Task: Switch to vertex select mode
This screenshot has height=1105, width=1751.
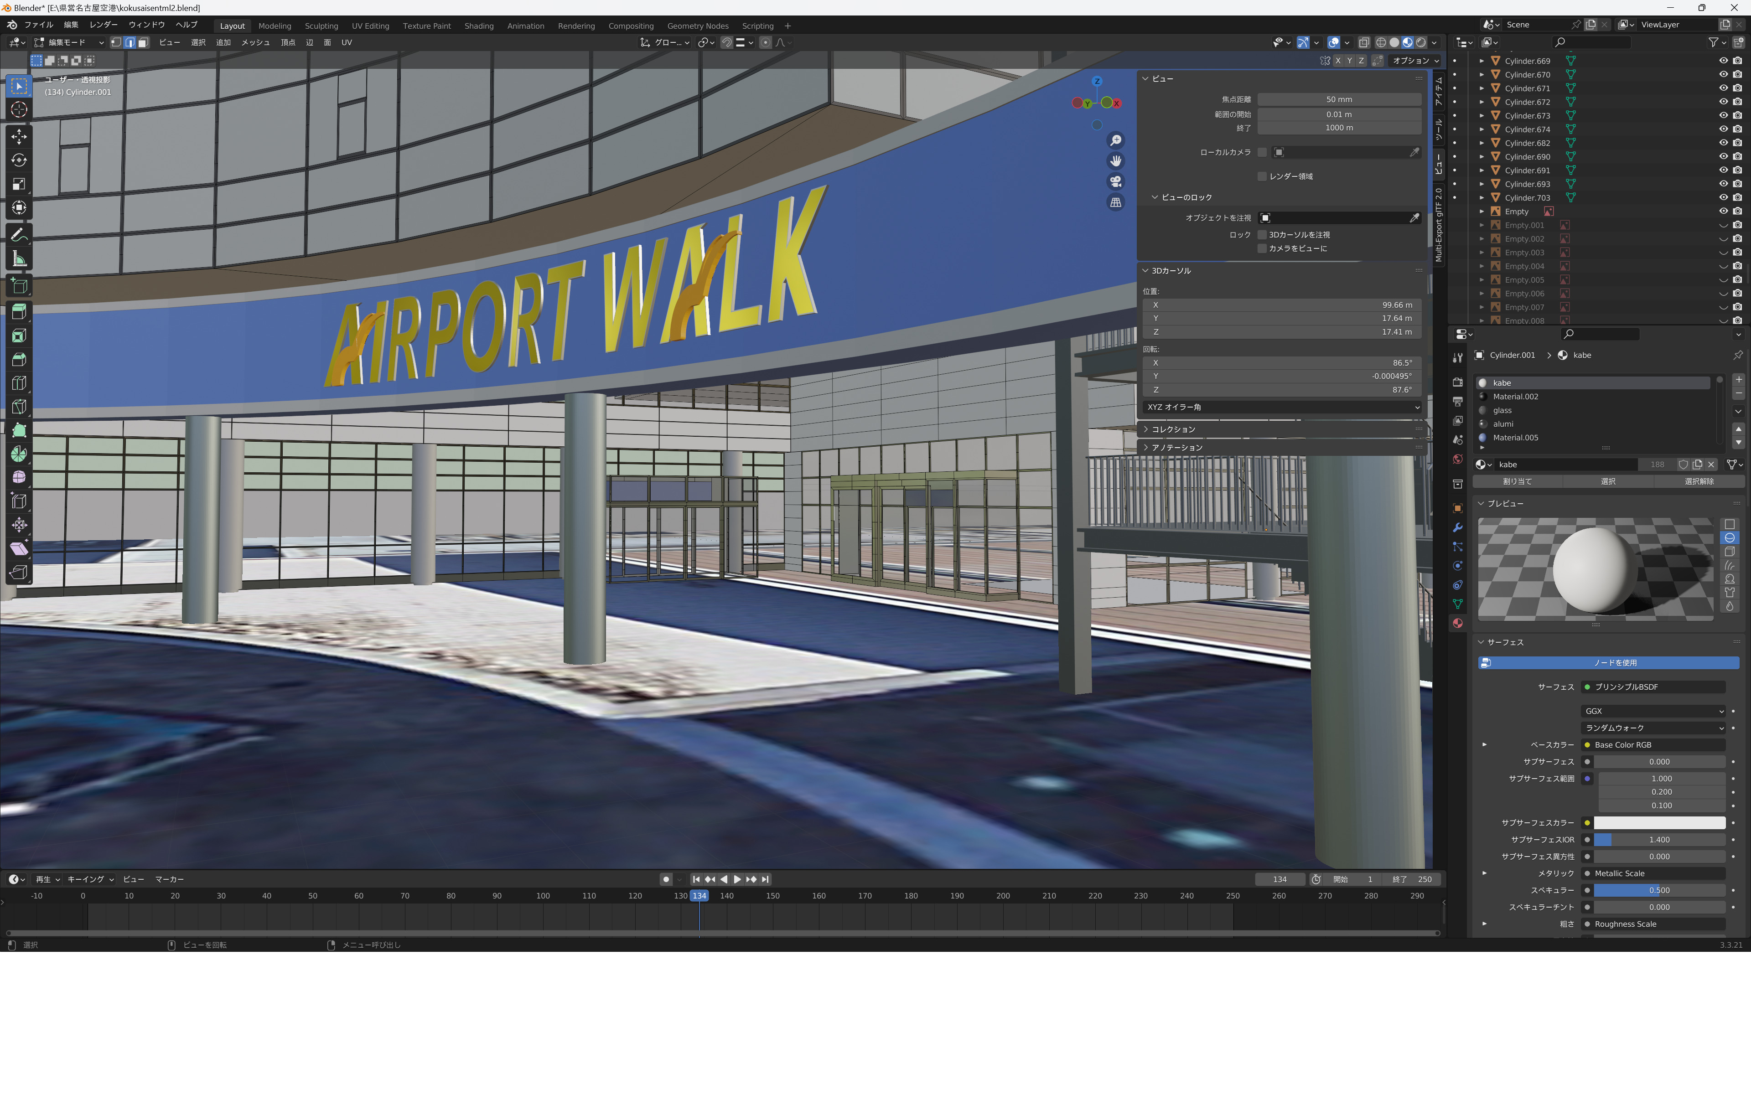Action: coord(116,43)
